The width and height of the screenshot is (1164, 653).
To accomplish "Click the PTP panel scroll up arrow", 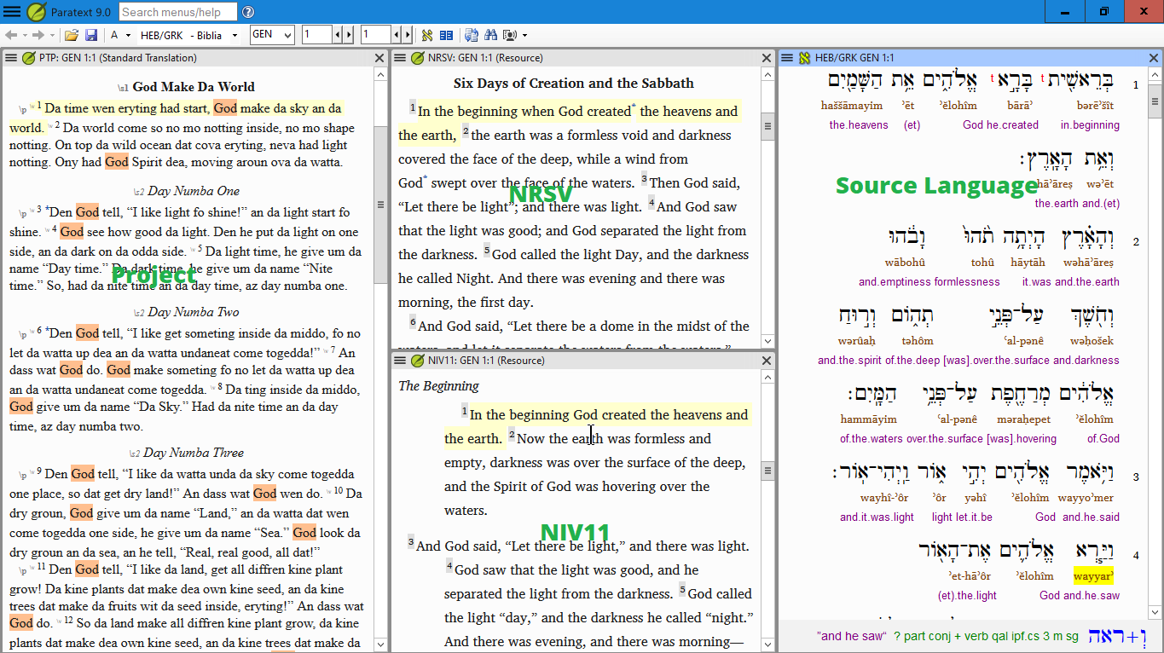I will coord(380,74).
